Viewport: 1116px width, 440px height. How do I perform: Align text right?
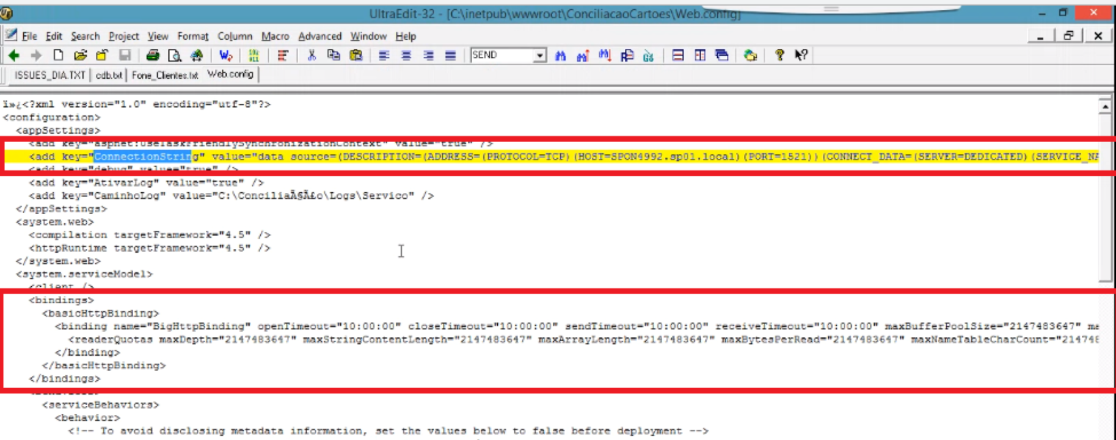[x=428, y=56]
